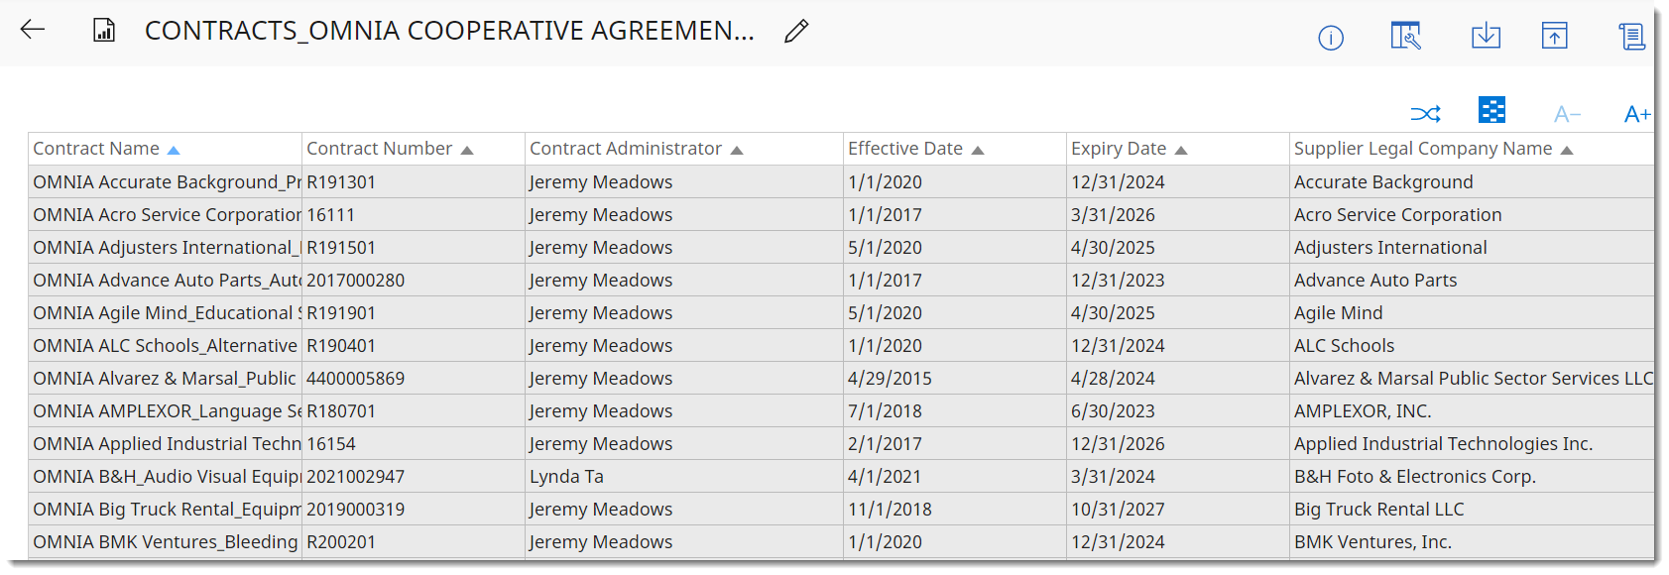The height and width of the screenshot is (575, 1669).
Task: Download the report with the down-arrow icon
Action: pyautogui.click(x=1485, y=36)
